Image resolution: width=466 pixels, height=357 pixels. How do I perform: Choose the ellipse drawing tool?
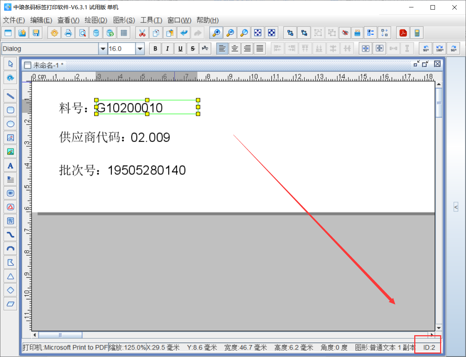10,124
